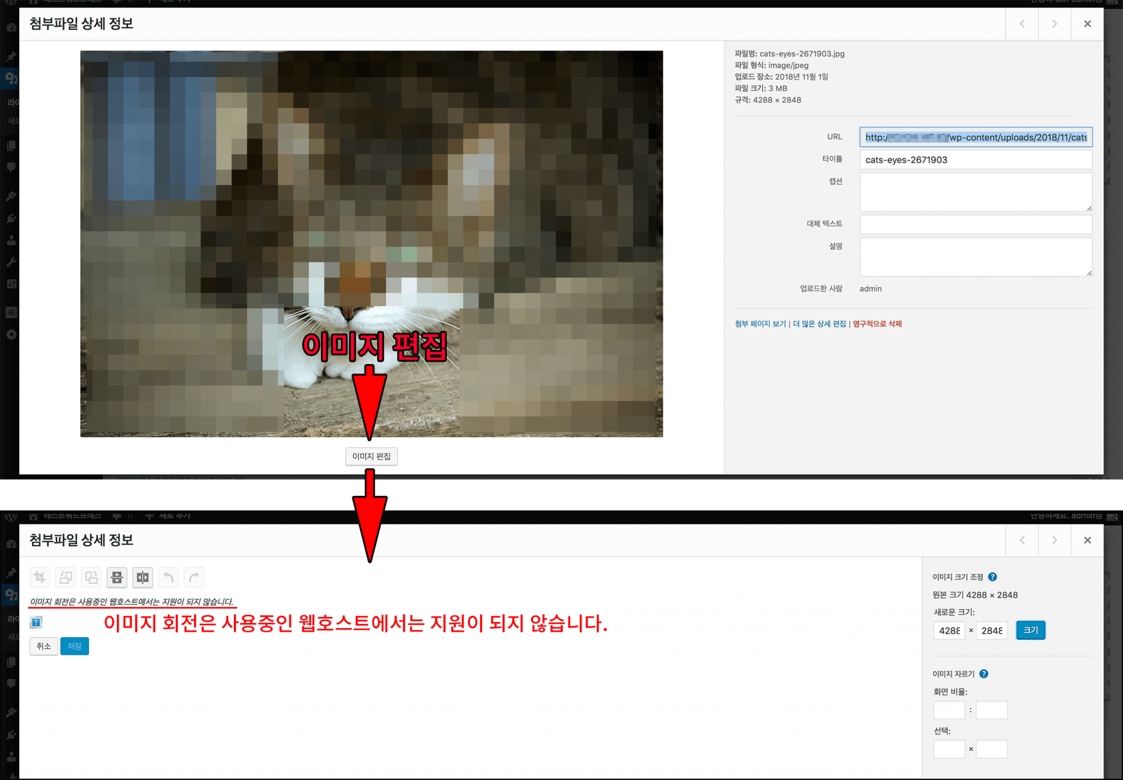
Task: Click flip horizontally icon
Action: pos(143,577)
